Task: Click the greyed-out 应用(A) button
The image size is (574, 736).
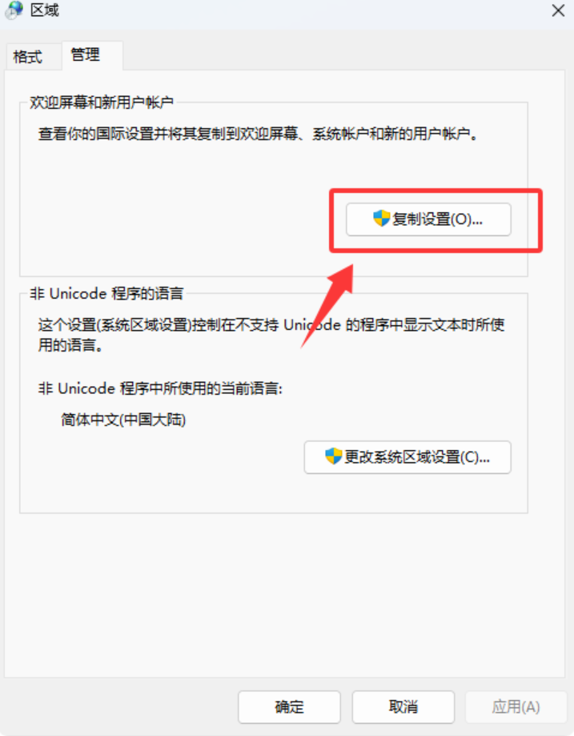Action: [x=516, y=706]
